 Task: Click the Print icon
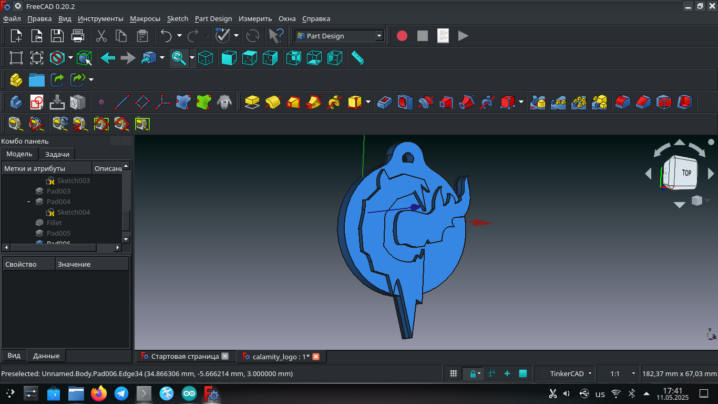[x=77, y=36]
